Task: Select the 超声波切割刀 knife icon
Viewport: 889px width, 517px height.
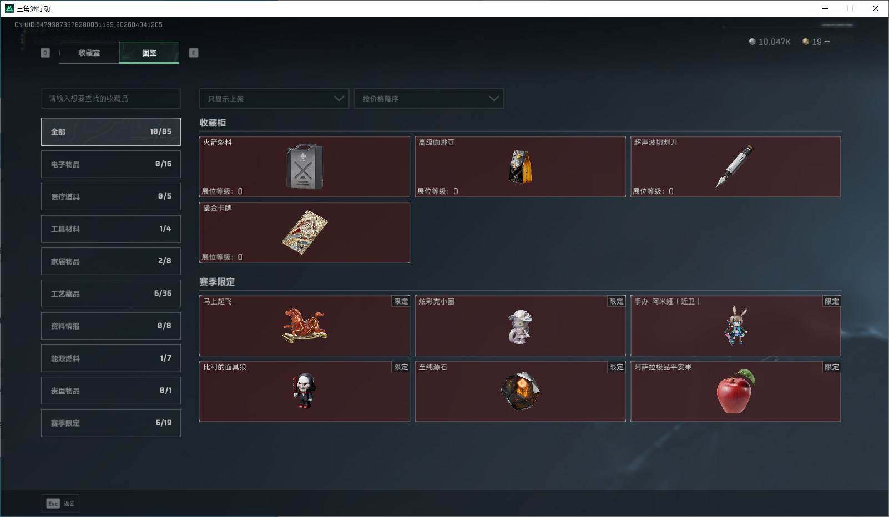Action: coord(734,166)
